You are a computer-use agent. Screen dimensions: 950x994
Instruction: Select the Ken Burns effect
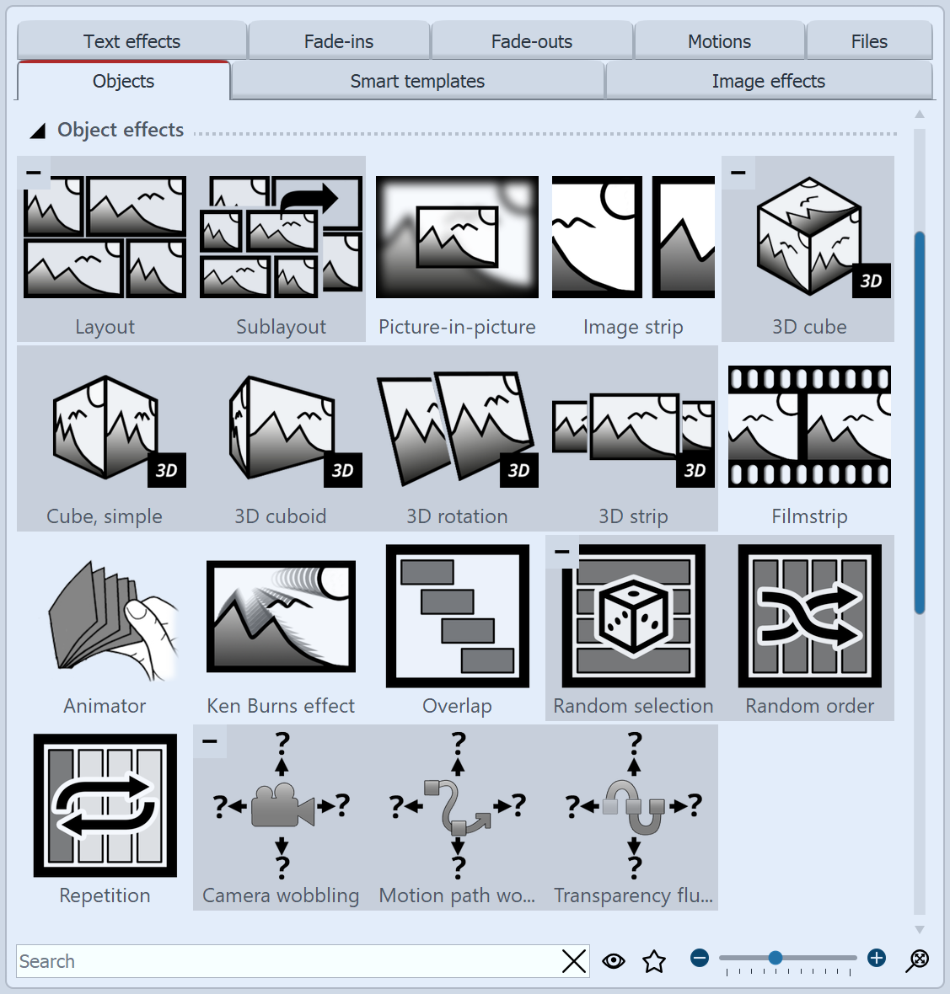(x=280, y=616)
